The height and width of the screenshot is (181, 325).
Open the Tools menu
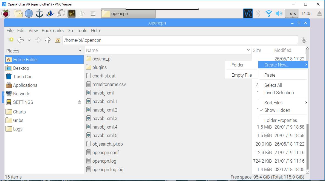(x=82, y=30)
